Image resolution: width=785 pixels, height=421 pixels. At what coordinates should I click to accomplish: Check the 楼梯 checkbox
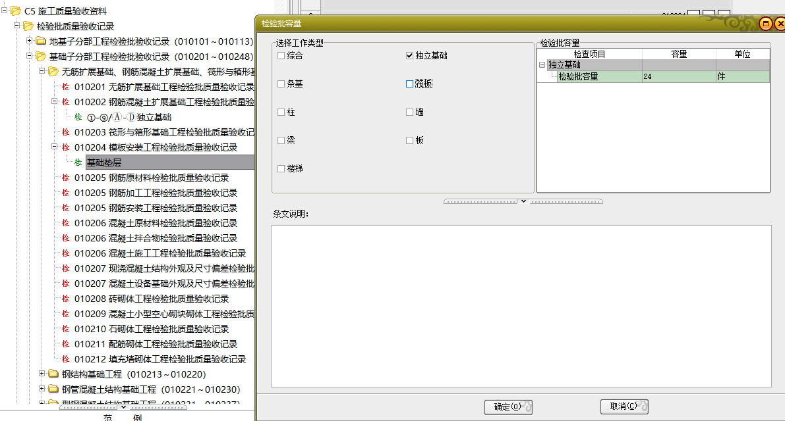coord(281,169)
